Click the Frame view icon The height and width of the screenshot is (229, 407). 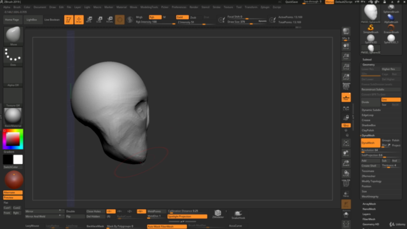pyautogui.click(x=346, y=143)
